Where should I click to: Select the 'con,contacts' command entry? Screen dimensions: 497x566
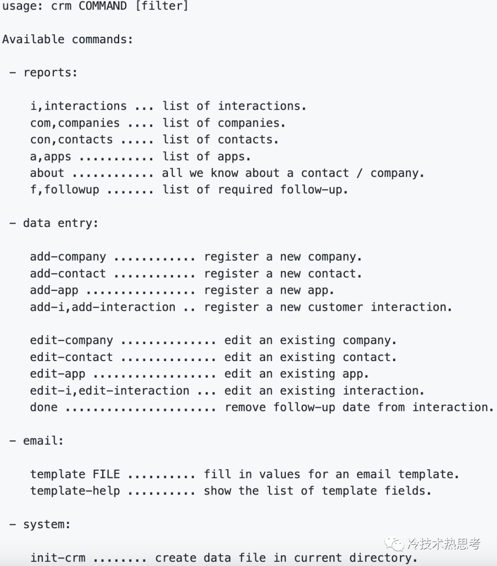tap(71, 140)
